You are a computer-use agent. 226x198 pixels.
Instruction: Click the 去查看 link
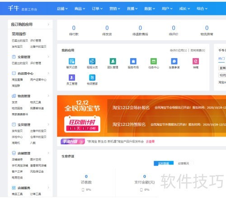(150, 142)
